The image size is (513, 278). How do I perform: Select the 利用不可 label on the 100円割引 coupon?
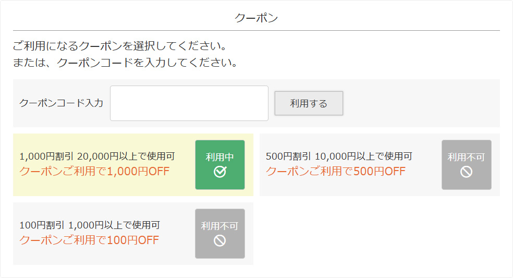(219, 226)
